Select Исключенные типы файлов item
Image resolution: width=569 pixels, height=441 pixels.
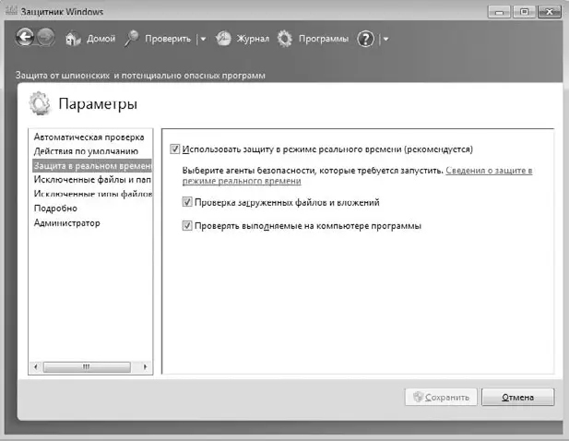pyautogui.click(x=92, y=194)
